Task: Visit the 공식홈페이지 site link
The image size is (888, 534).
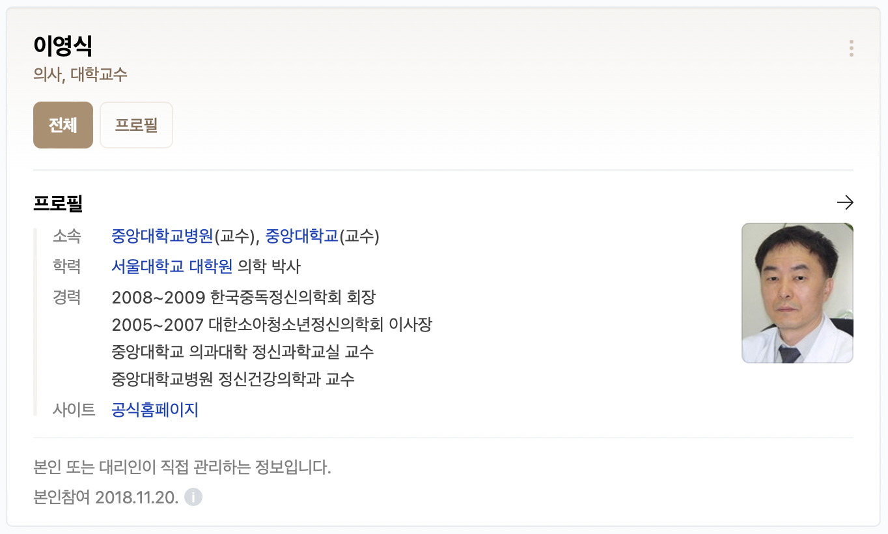Action: click(x=155, y=410)
